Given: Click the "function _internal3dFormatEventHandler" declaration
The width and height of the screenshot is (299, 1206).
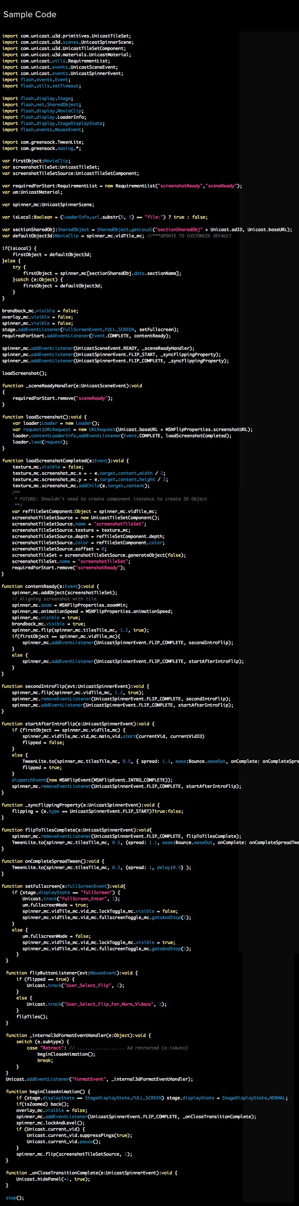Looking at the screenshot, I should [x=78, y=1035].
